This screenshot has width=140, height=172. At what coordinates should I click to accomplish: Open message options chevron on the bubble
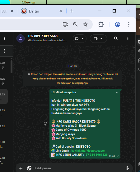(117, 93)
